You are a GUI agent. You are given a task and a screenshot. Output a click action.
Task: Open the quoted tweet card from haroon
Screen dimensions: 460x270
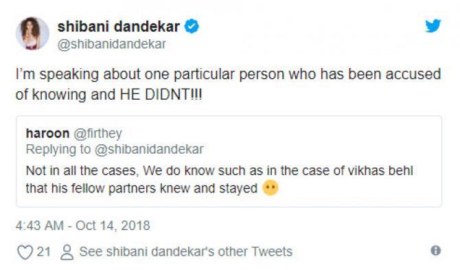tap(229, 161)
